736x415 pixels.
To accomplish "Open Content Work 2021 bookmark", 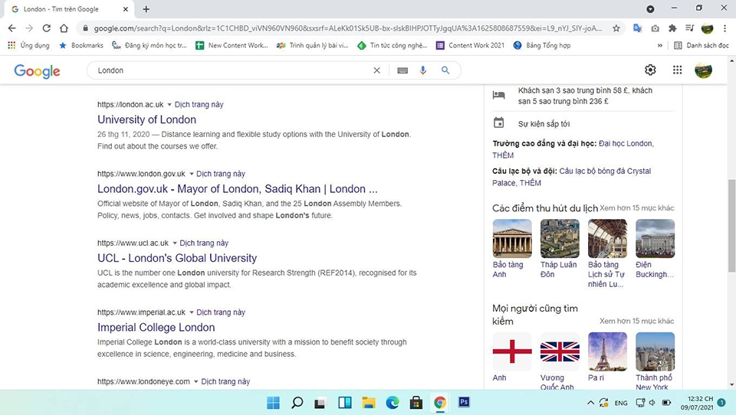I will [x=470, y=45].
